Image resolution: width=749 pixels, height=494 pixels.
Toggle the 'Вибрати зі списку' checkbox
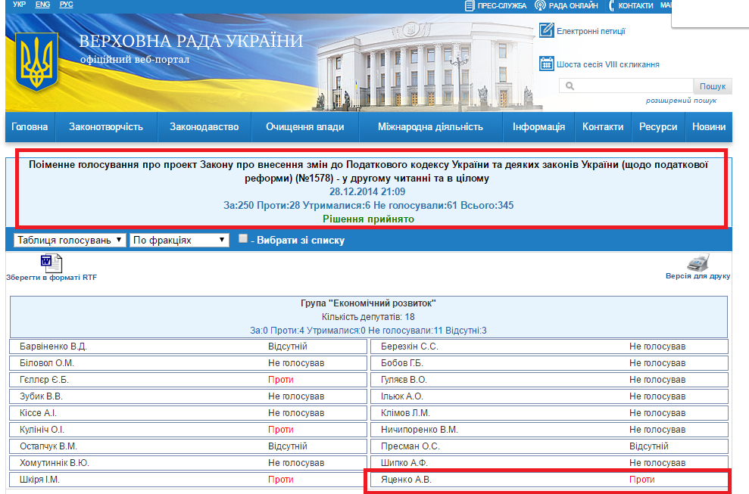click(243, 238)
